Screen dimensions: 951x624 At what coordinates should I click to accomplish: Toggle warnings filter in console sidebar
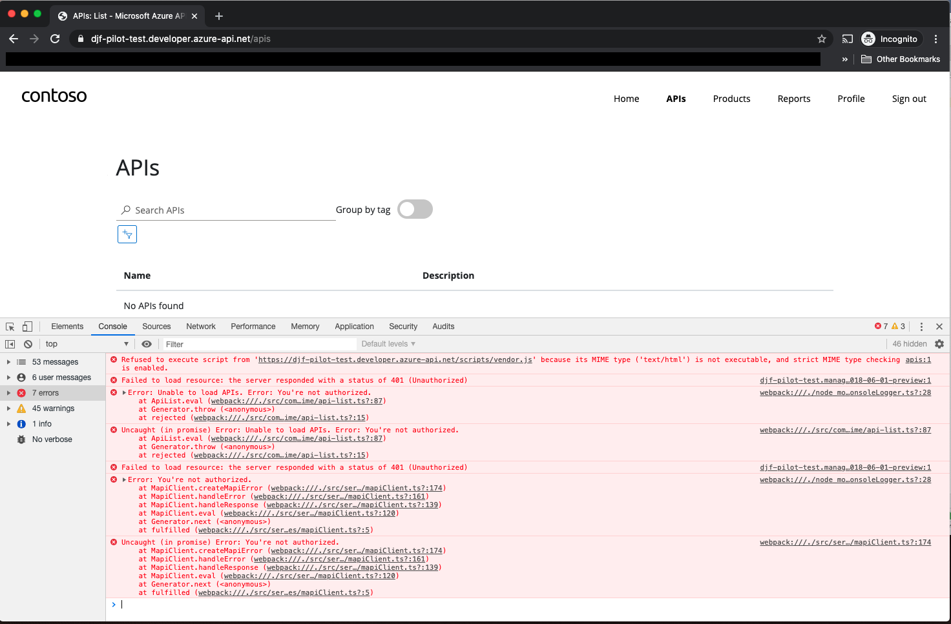[53, 408]
